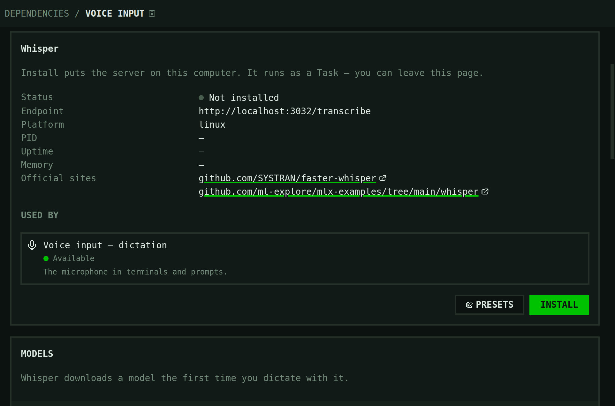Click the 'Official sites' label

tap(58, 178)
